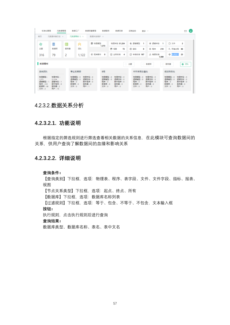The height and width of the screenshot is (325, 230).
Task: Open the 数据目录 menu
Action: tap(119, 31)
